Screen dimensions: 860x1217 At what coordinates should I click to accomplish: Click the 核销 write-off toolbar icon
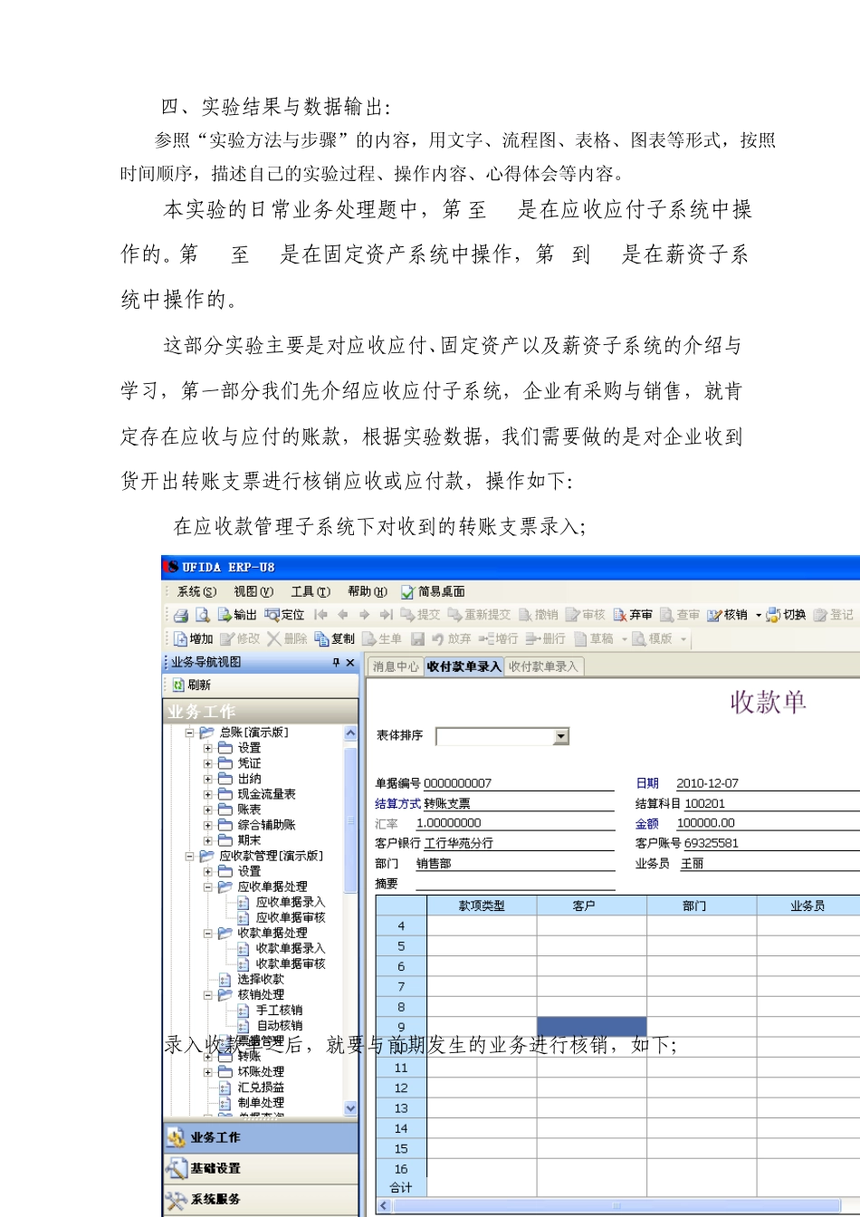[x=727, y=615]
